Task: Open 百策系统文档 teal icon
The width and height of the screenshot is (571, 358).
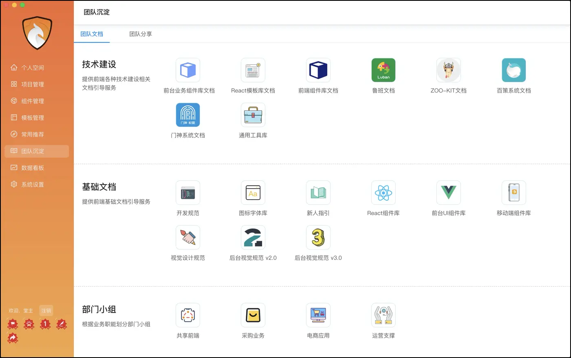Action: [514, 70]
